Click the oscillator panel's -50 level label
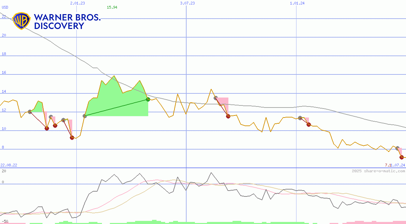The height and width of the screenshot is (224, 406). click(x=4, y=222)
